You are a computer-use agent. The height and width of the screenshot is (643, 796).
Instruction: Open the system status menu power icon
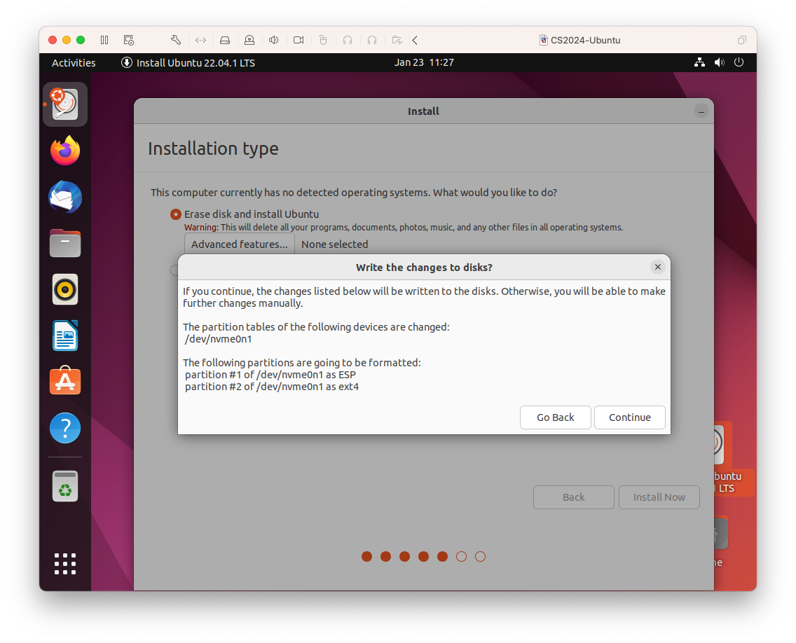[x=739, y=62]
